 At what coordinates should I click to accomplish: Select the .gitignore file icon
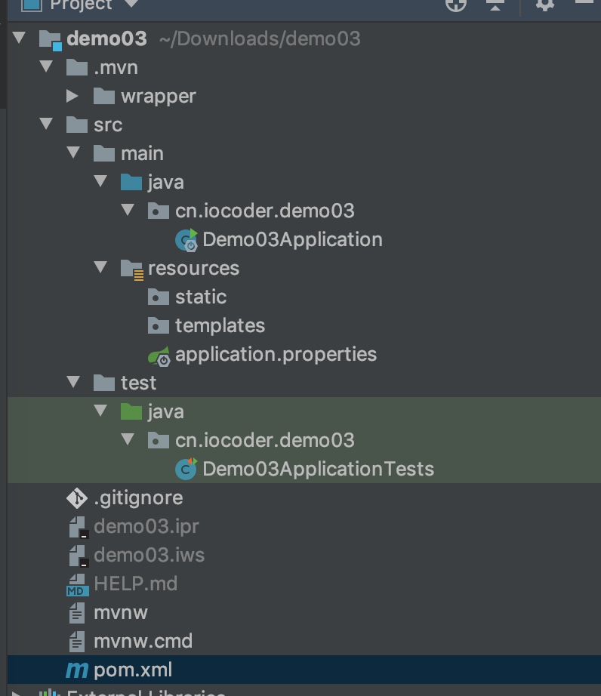(77, 497)
